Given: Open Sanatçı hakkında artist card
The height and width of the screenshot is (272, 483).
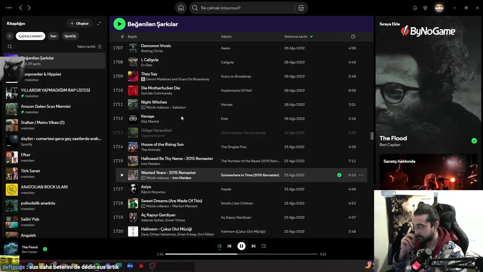Looking at the screenshot, I should (428, 172).
